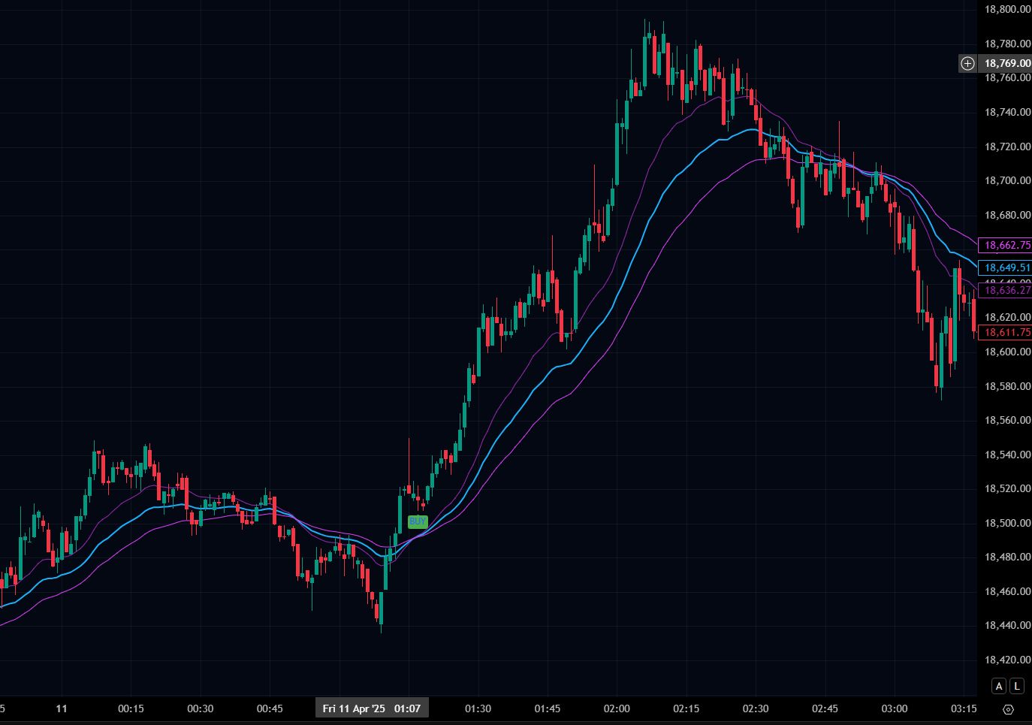The image size is (1032, 725).
Task: Click the plus icon beside 18,769.00
Action: pyautogui.click(x=967, y=64)
